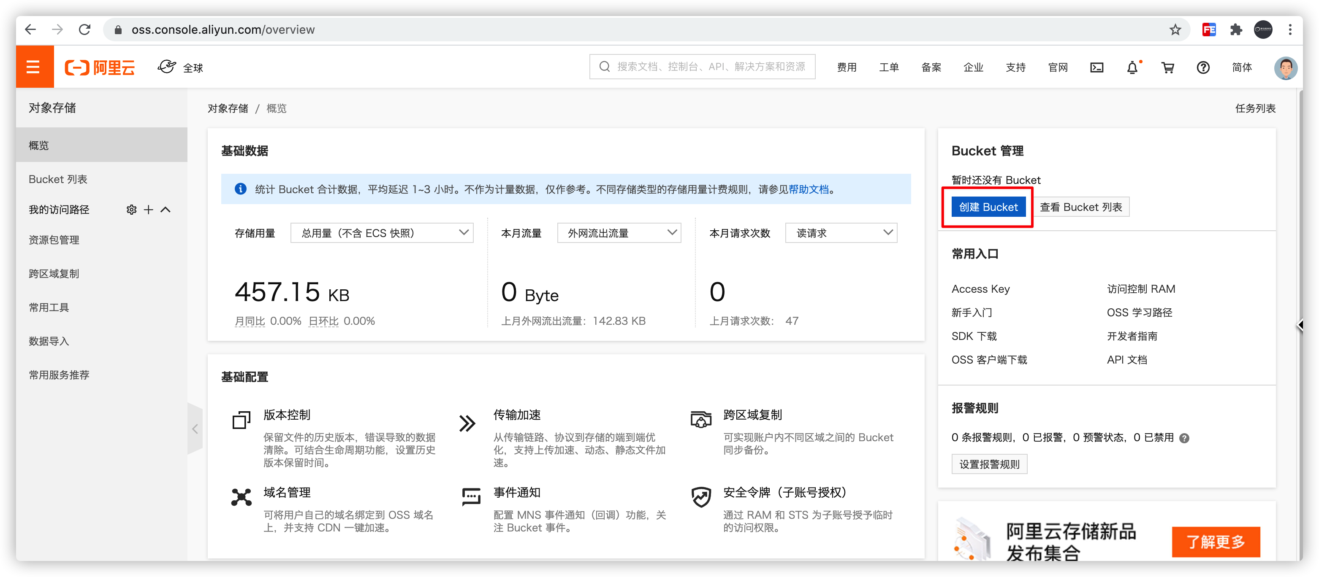The image size is (1319, 577).
Task: Click the 安全令牌 shield icon
Action: (701, 497)
